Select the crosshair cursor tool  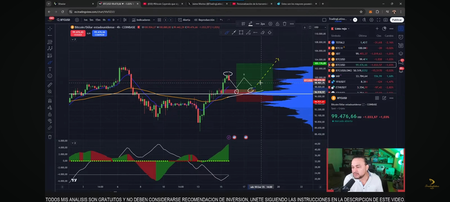pyautogui.click(x=50, y=29)
